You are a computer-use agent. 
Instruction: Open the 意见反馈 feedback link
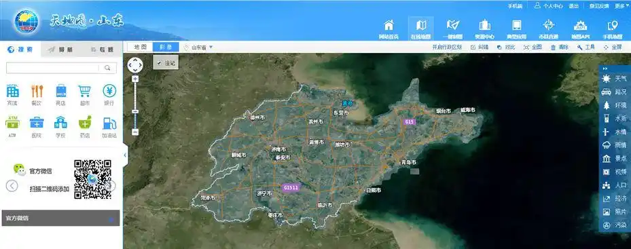pyautogui.click(x=599, y=6)
